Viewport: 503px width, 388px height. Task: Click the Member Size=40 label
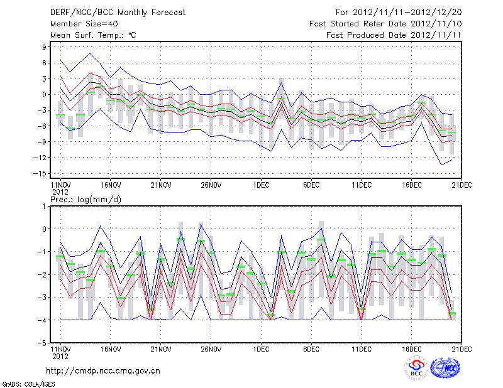(x=79, y=23)
